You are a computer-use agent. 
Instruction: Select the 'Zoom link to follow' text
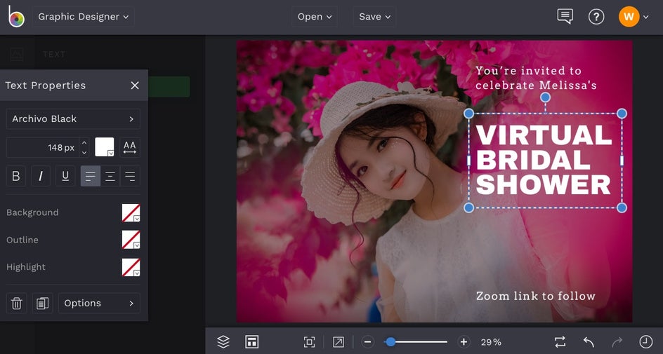pyautogui.click(x=536, y=296)
